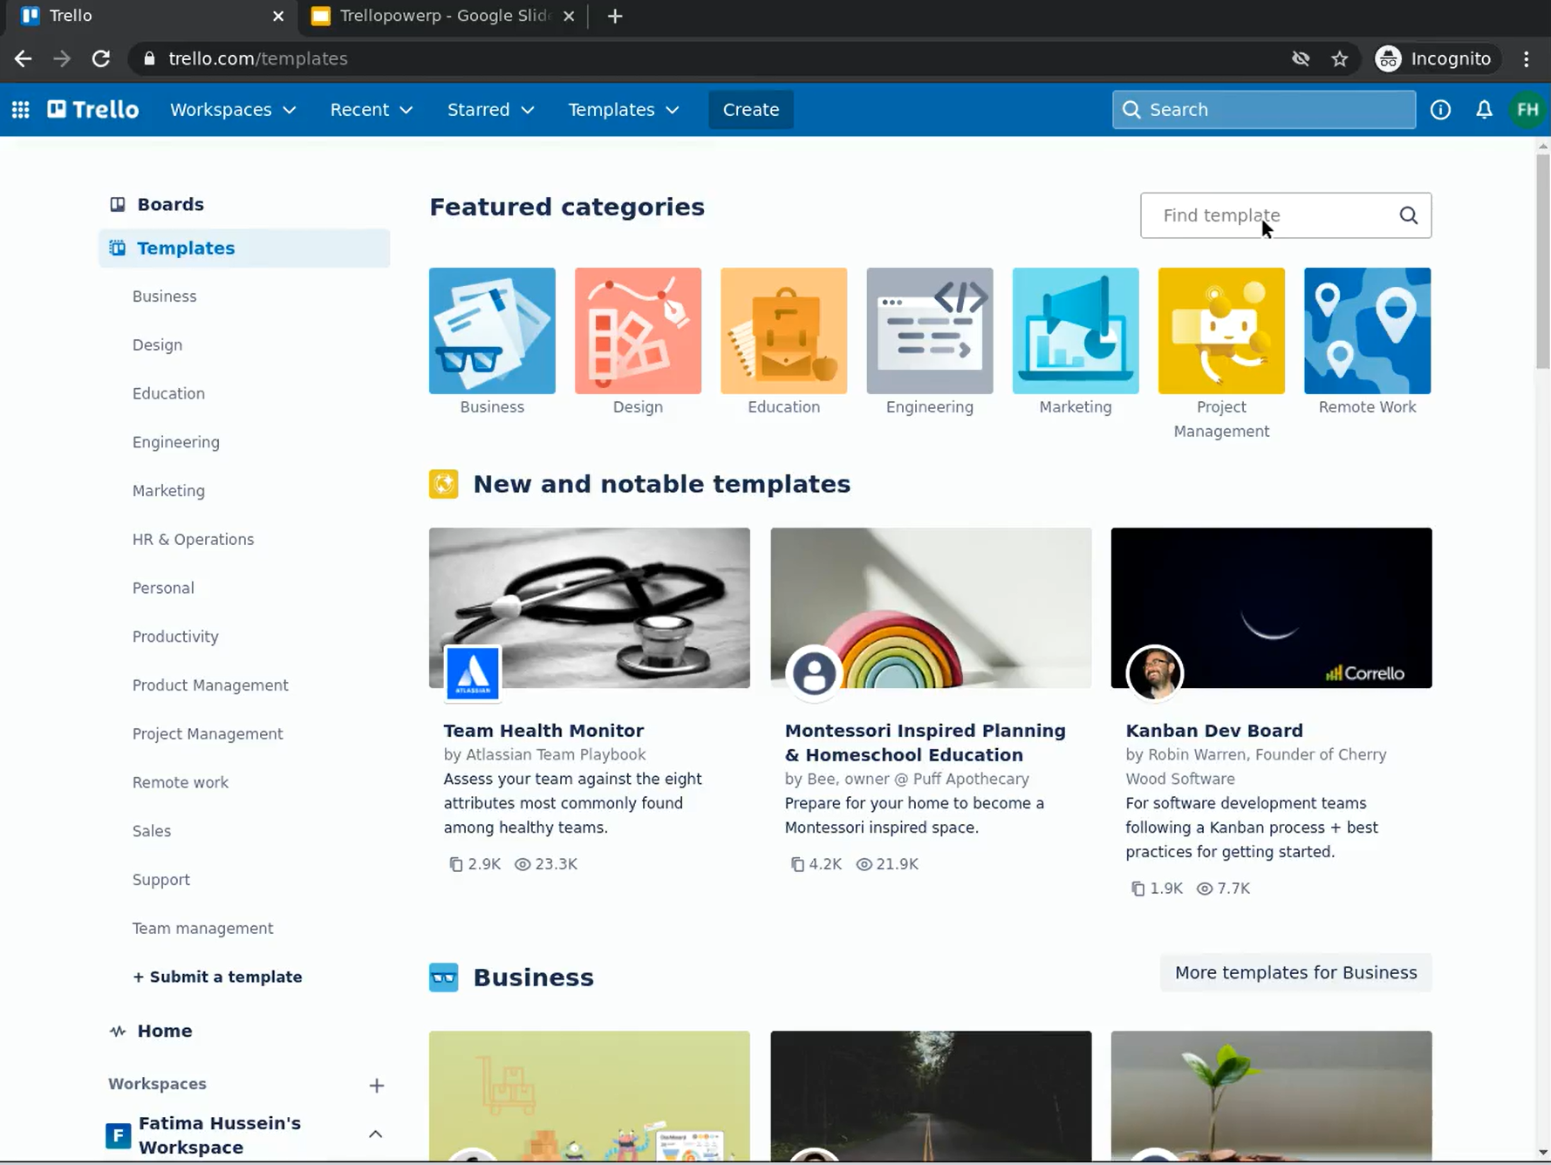Click More templates for Business
1551x1165 pixels.
[1295, 973]
